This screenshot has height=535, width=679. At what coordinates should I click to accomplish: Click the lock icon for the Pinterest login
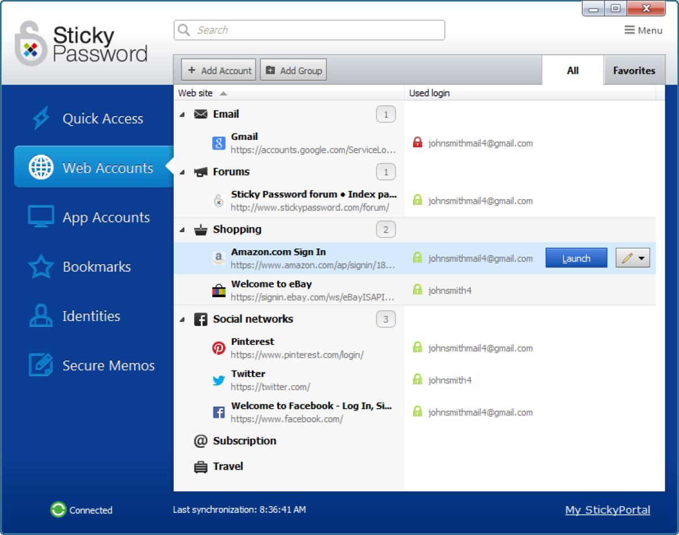click(x=417, y=348)
